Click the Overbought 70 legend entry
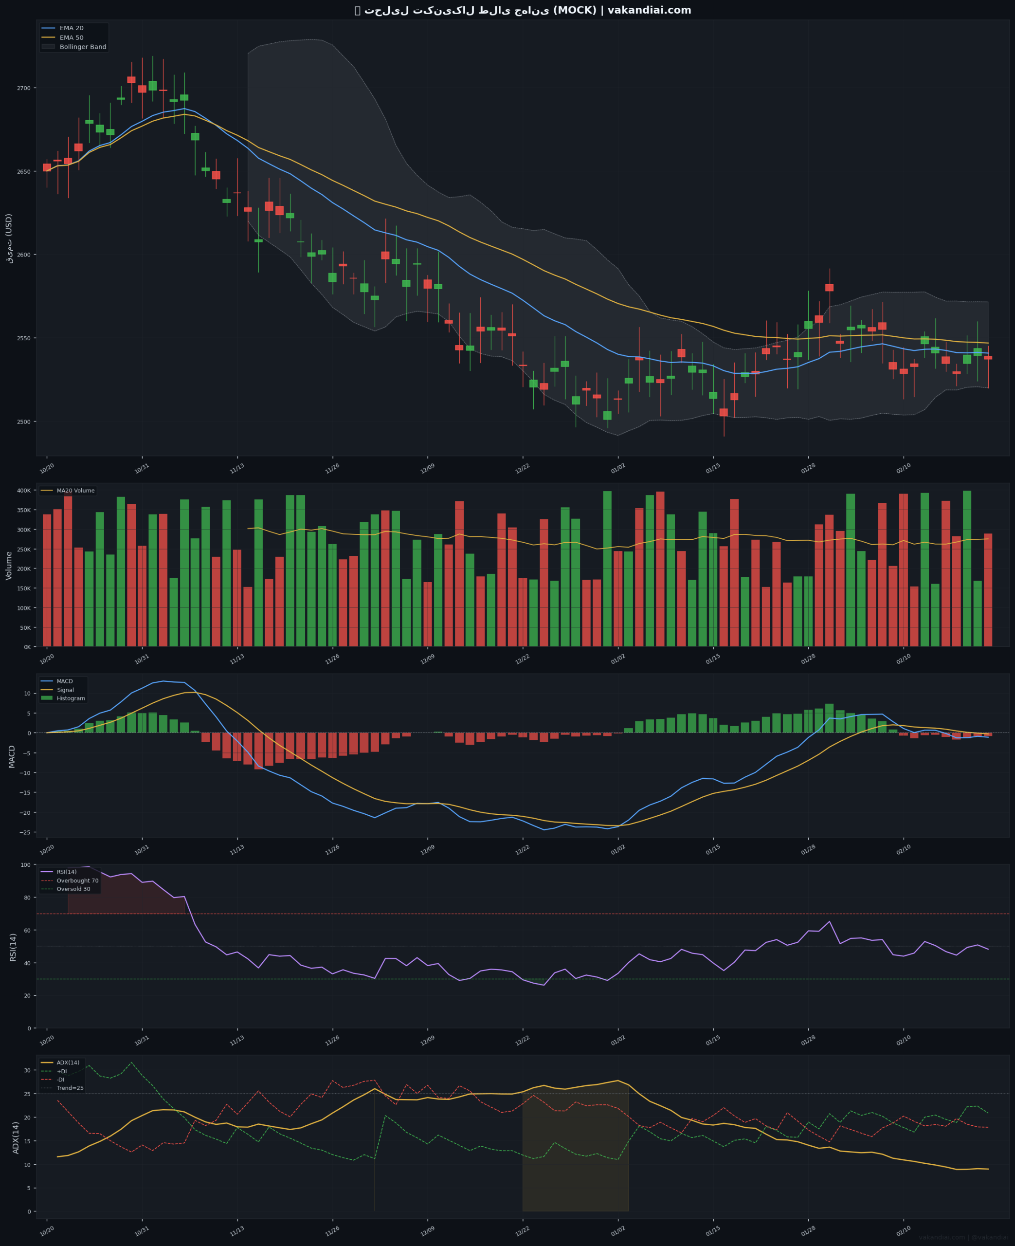Viewport: 1015px width, 1246px height. point(70,880)
